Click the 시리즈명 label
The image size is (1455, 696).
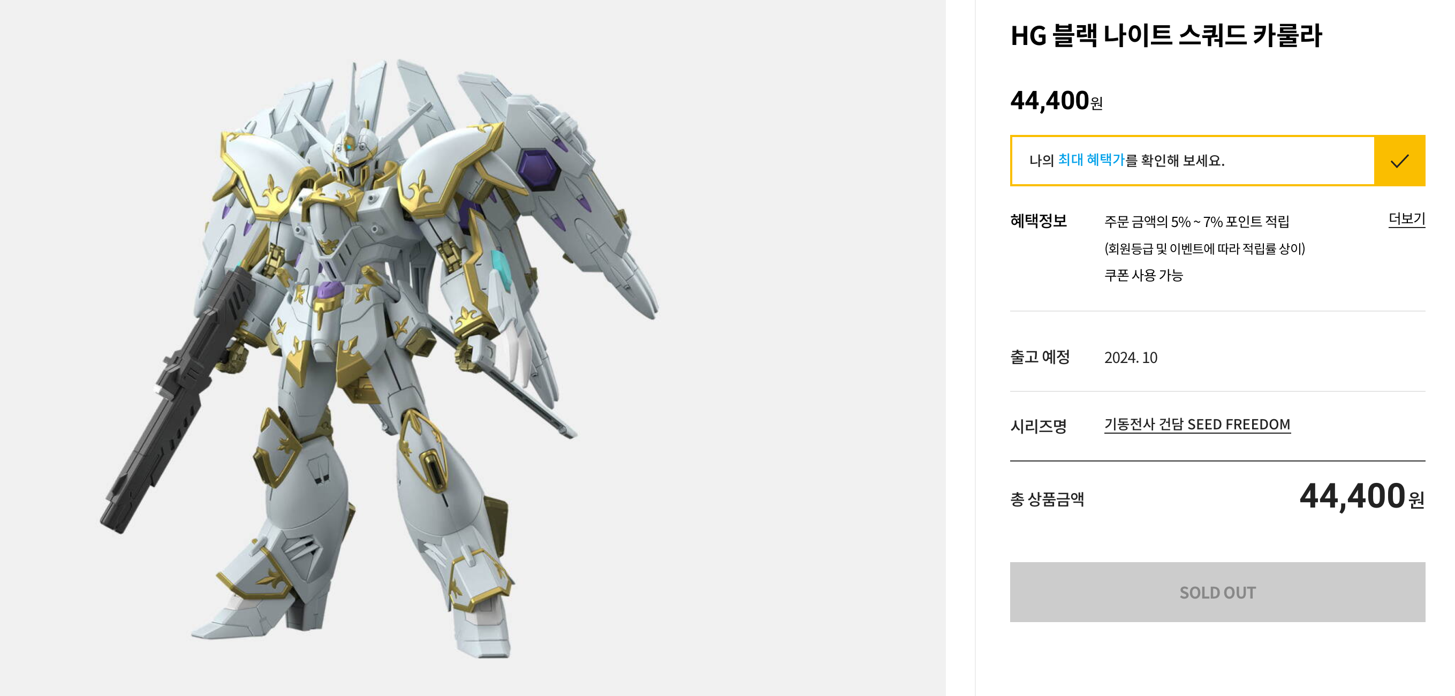pos(1038,426)
